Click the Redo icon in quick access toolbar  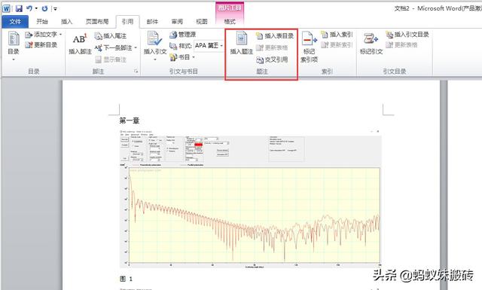pyautogui.click(x=44, y=8)
